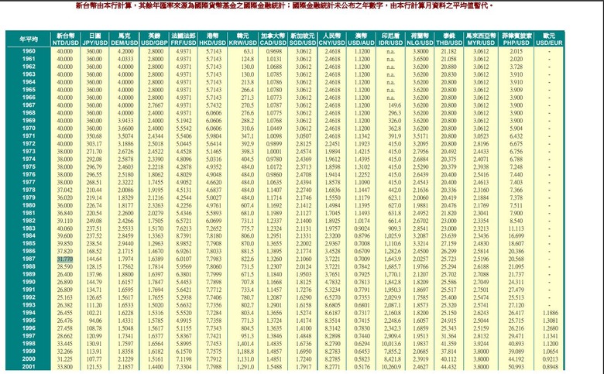The width and height of the screenshot is (604, 374).
Task: Select the 荷蘭幣 NLG/USD column header
Action: (x=420, y=39)
